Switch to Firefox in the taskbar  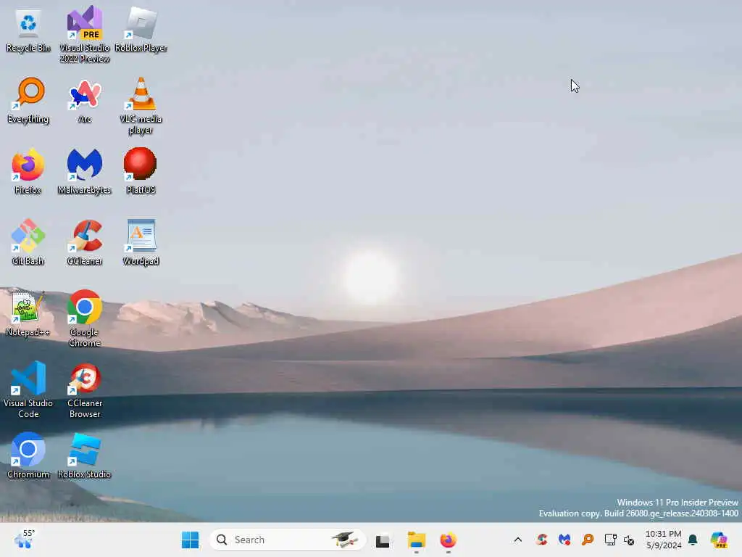pos(448,540)
